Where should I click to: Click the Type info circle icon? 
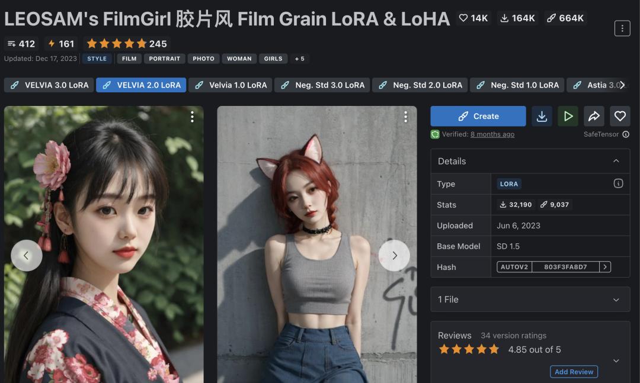pos(618,184)
